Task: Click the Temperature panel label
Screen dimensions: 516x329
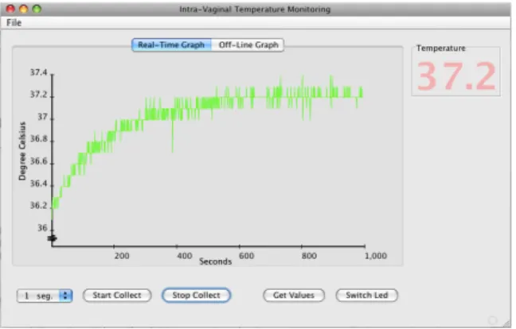Action: (x=441, y=48)
